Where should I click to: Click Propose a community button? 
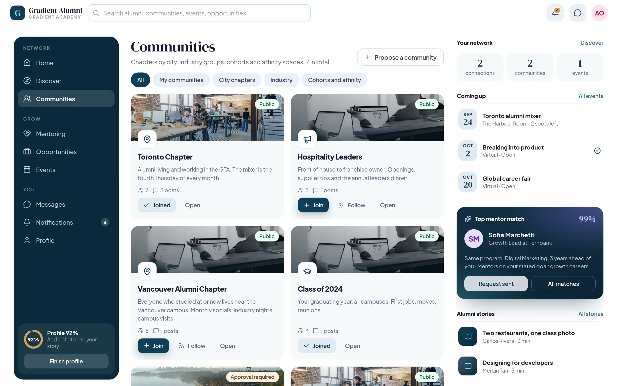point(400,57)
